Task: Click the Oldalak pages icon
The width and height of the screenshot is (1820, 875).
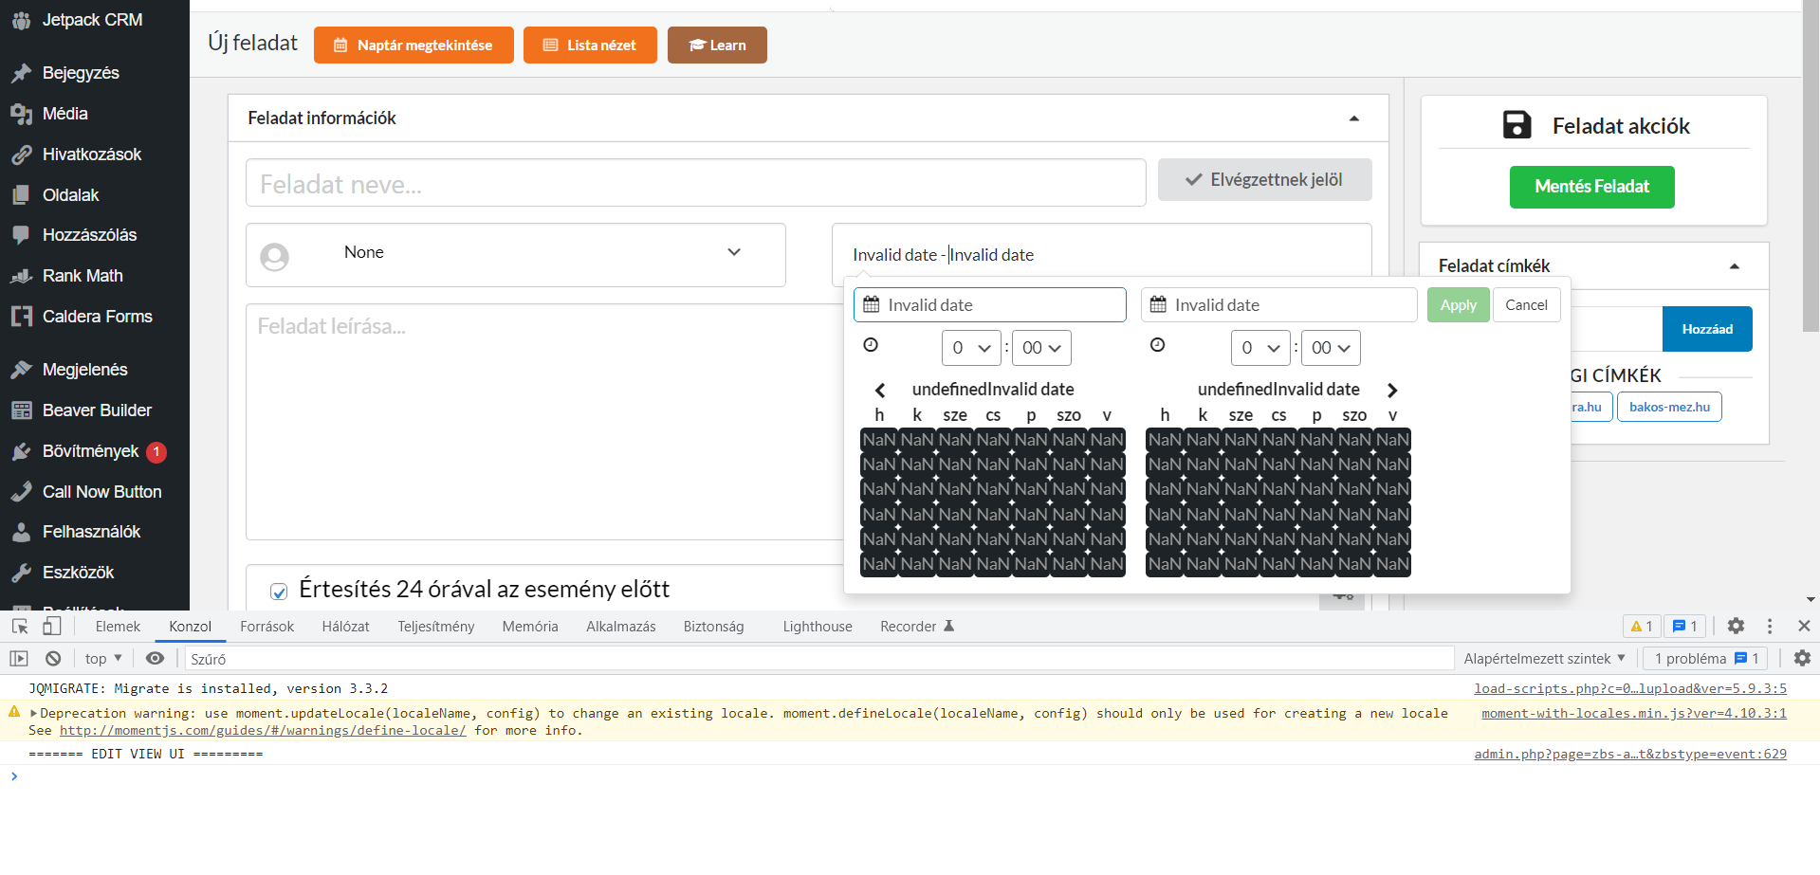Action: [21, 195]
